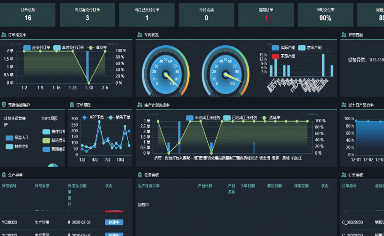
Task: Click the 异常编号 column header
Action: point(9,186)
